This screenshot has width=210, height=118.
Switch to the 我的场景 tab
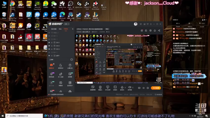(x=54, y=29)
